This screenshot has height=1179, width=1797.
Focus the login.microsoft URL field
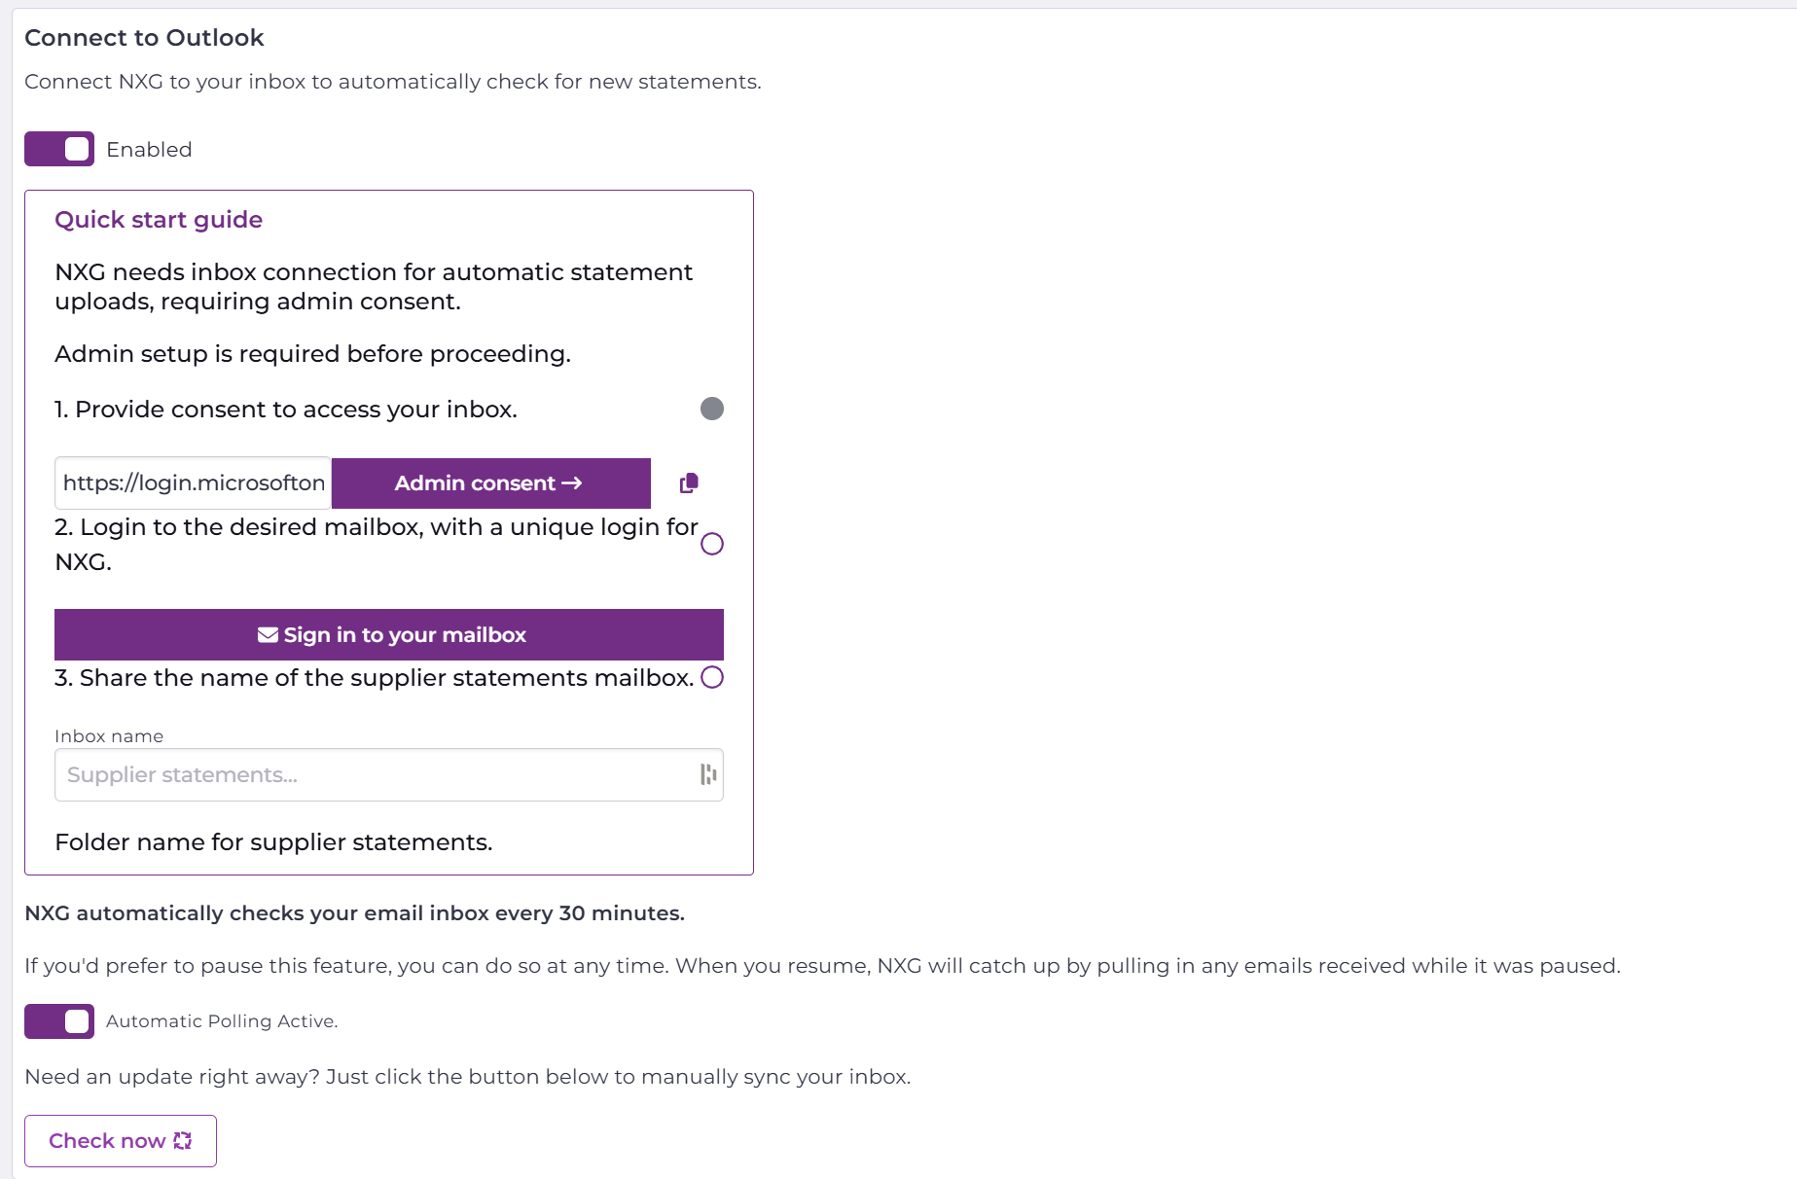tap(194, 483)
